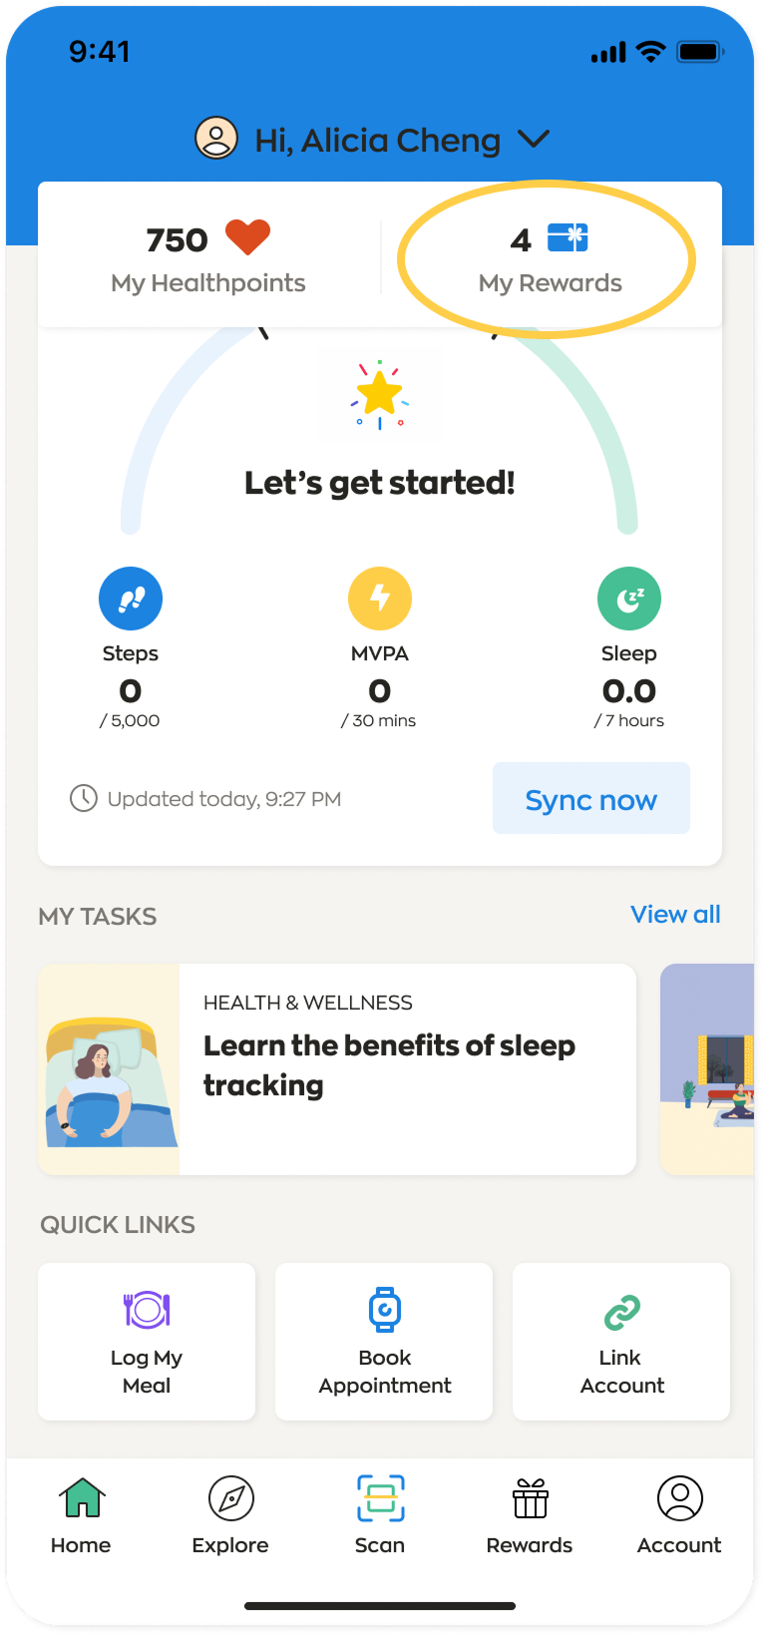Screen dimensions: 764x1636
Task: Select the Scan icon in the bottom navigation
Action: [x=379, y=1497]
